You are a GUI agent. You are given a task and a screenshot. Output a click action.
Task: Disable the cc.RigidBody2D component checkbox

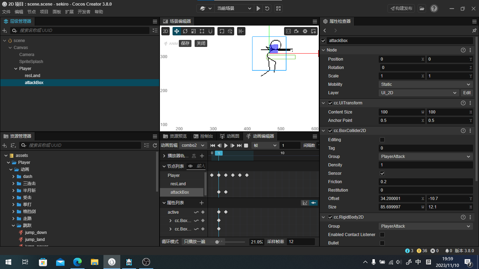pos(330,217)
